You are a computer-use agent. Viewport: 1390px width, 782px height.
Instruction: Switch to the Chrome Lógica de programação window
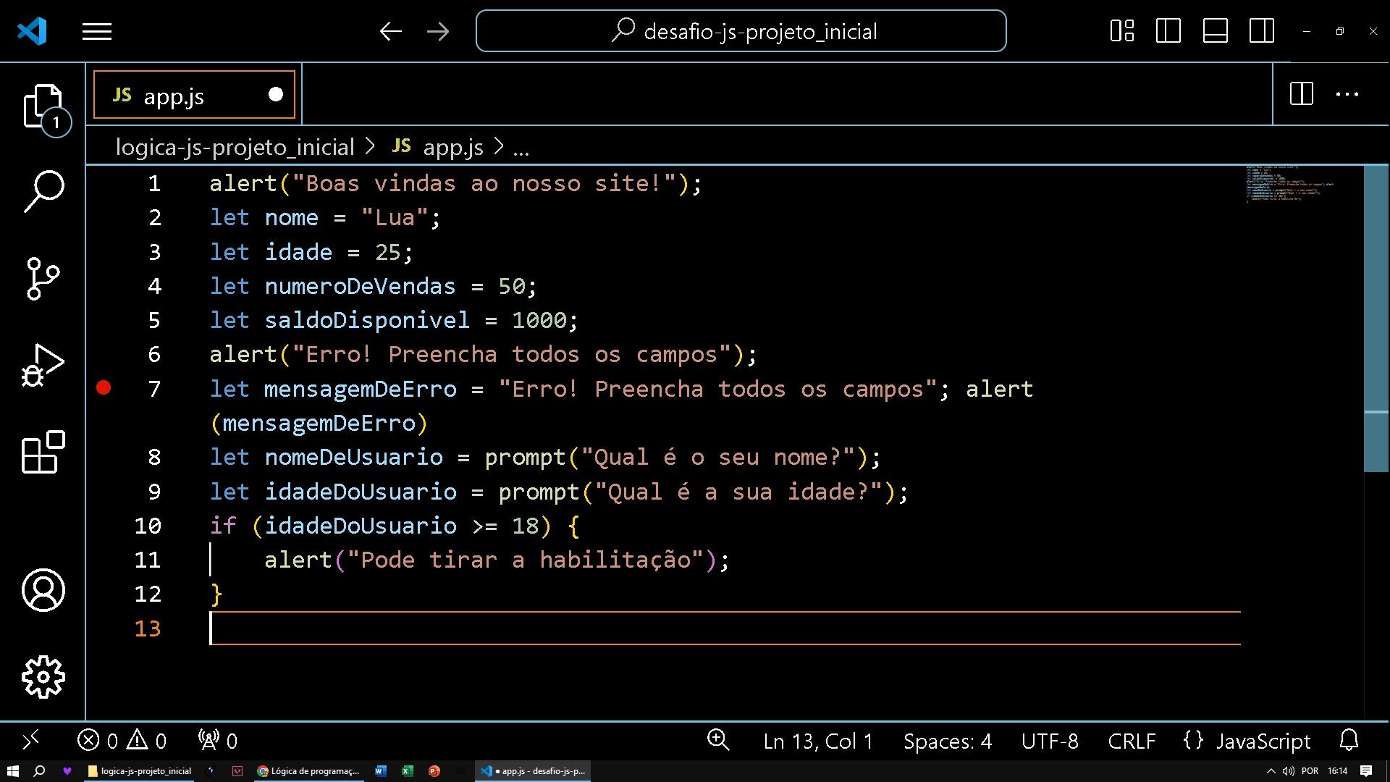click(x=308, y=771)
